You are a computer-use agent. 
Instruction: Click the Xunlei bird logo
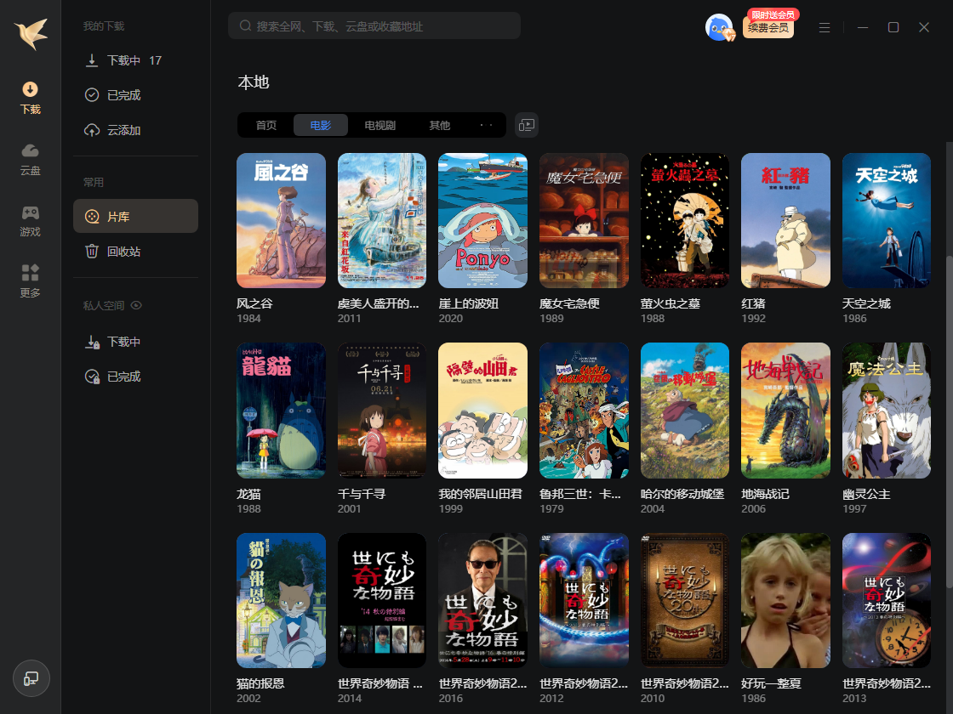(x=31, y=35)
